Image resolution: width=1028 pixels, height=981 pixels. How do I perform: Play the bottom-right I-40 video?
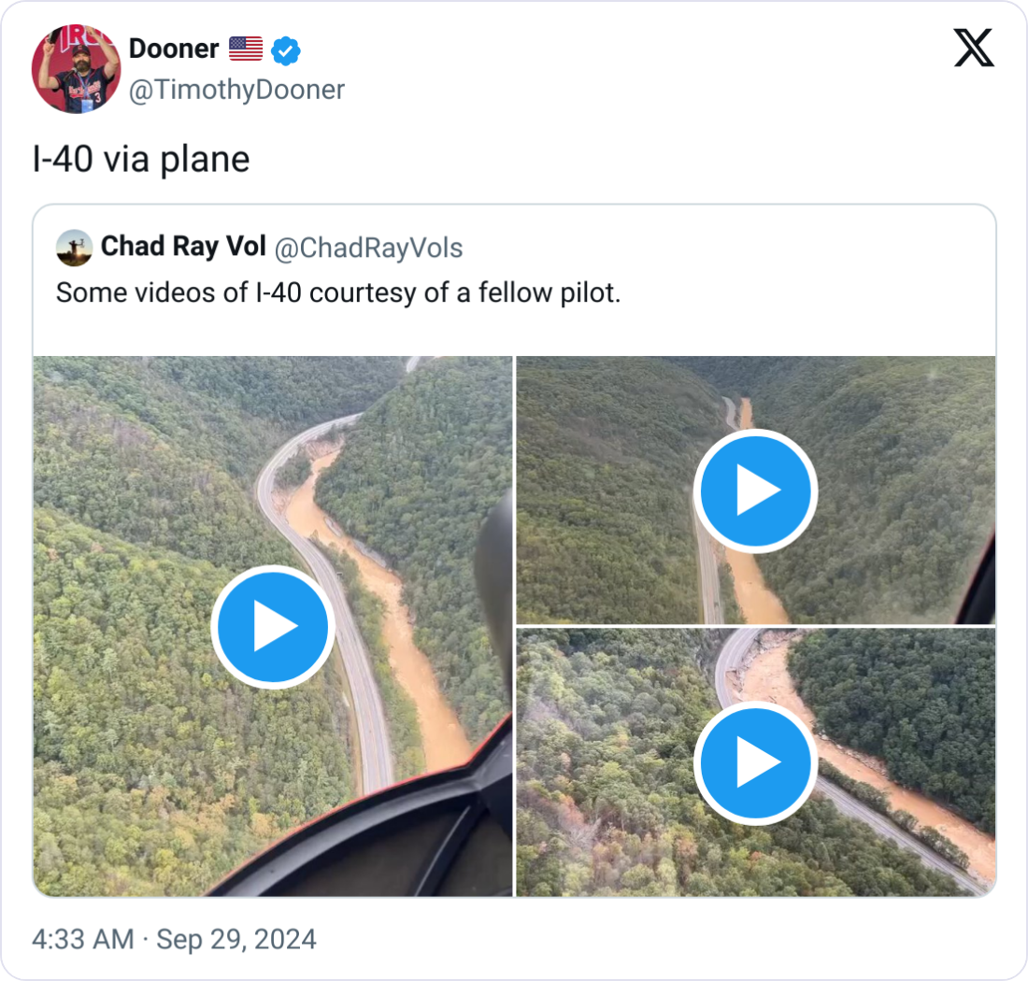(x=755, y=762)
